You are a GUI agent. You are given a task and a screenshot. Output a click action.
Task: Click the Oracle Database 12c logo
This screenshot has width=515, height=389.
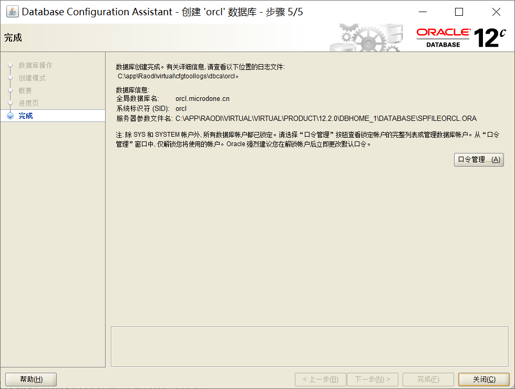(x=461, y=38)
